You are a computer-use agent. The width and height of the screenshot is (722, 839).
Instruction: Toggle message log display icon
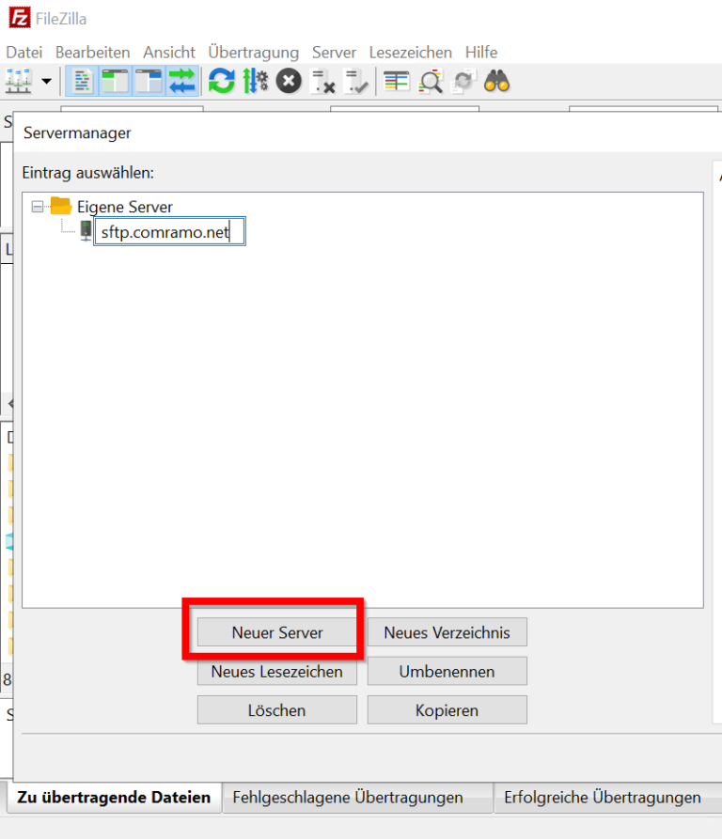coord(82,82)
